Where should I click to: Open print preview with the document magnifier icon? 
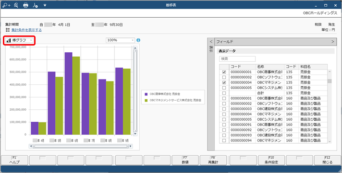16,5
